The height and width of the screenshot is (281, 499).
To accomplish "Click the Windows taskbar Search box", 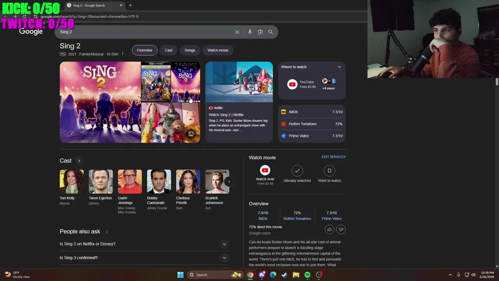I will coord(214,275).
